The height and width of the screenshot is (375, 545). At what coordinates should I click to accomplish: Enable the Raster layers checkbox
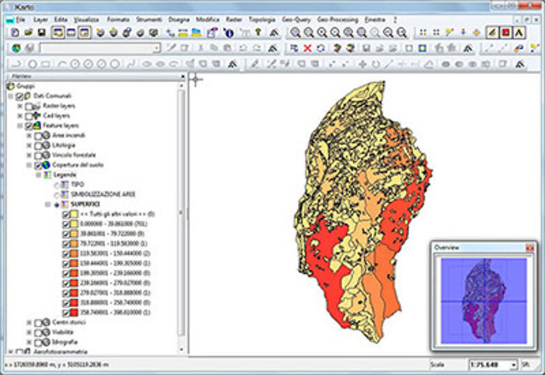point(29,105)
